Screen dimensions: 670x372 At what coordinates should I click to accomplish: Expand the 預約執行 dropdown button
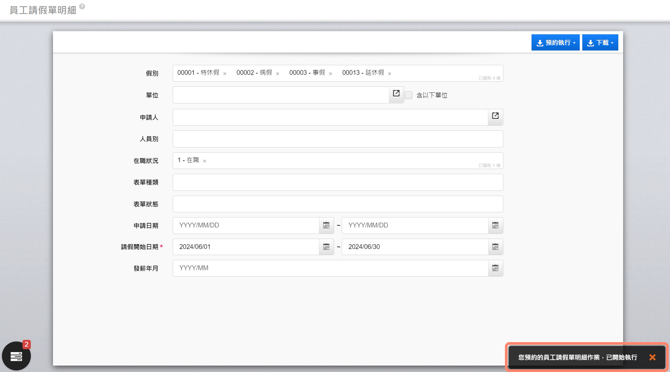click(555, 43)
